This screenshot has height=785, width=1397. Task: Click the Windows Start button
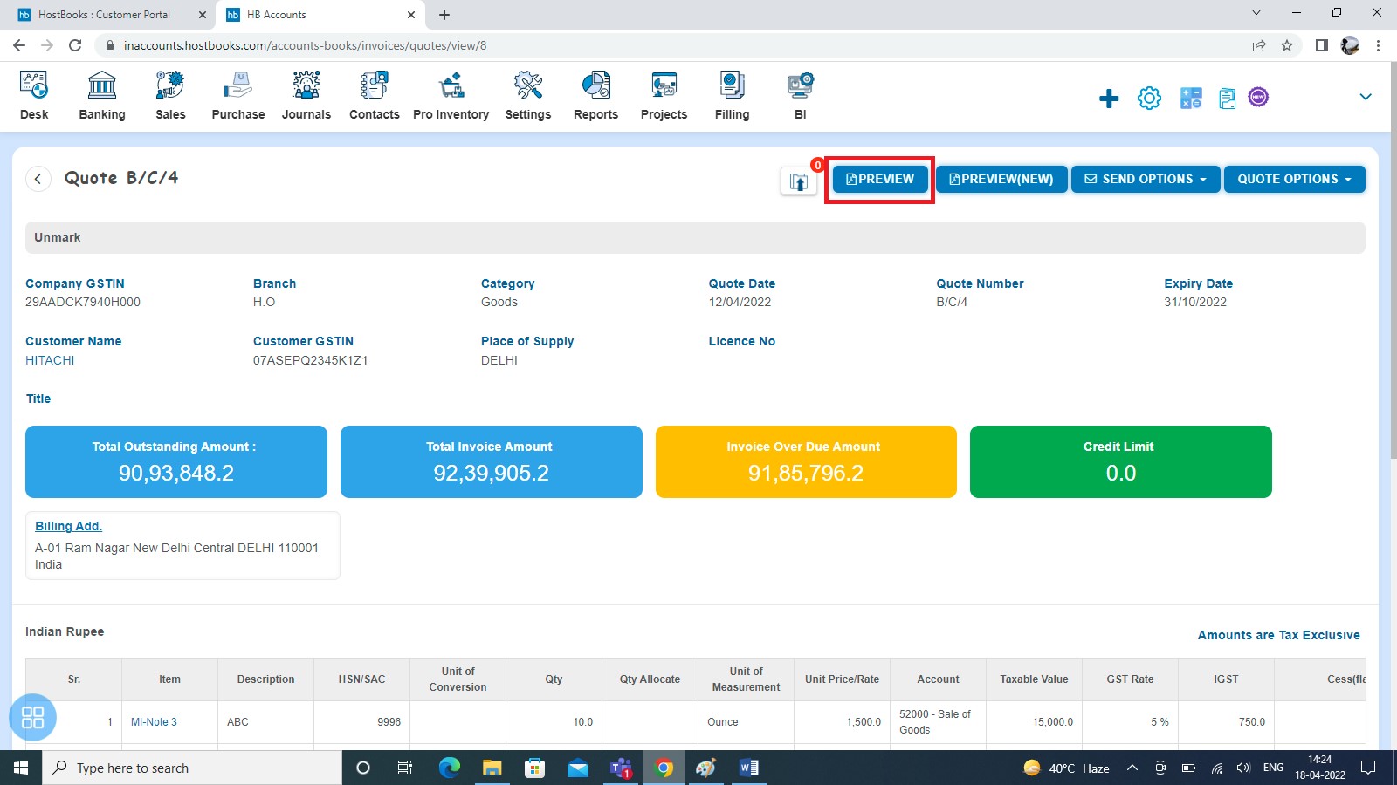pyautogui.click(x=21, y=768)
